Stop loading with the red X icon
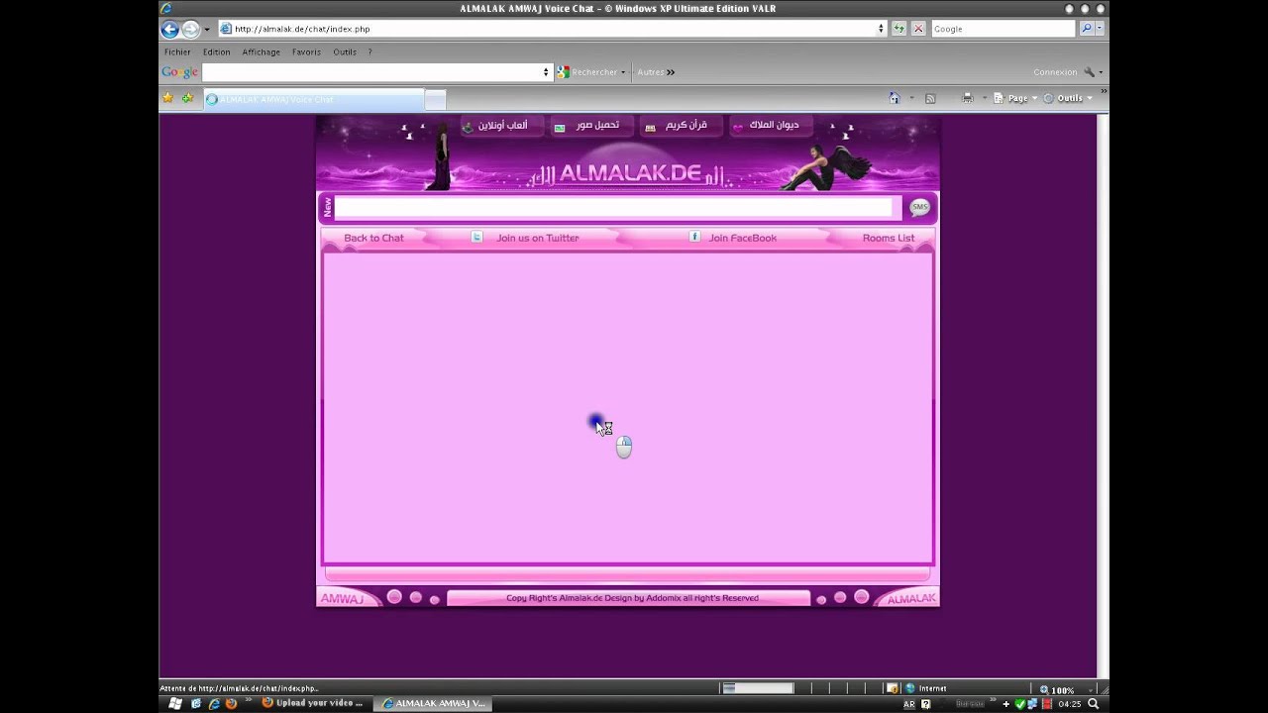This screenshot has width=1268, height=713. pos(918,29)
